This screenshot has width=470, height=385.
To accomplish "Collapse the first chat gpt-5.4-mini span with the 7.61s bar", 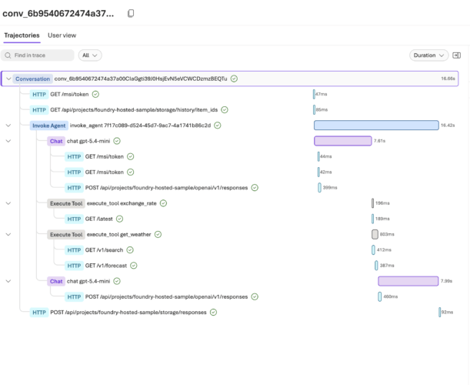I will tap(8, 141).
